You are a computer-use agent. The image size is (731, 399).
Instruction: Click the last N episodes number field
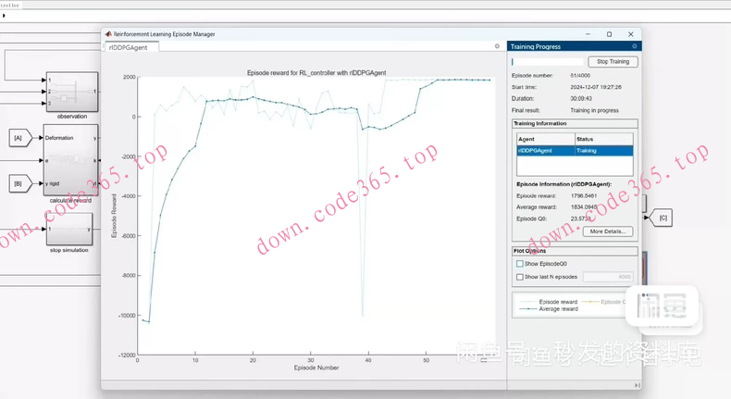[608, 277]
